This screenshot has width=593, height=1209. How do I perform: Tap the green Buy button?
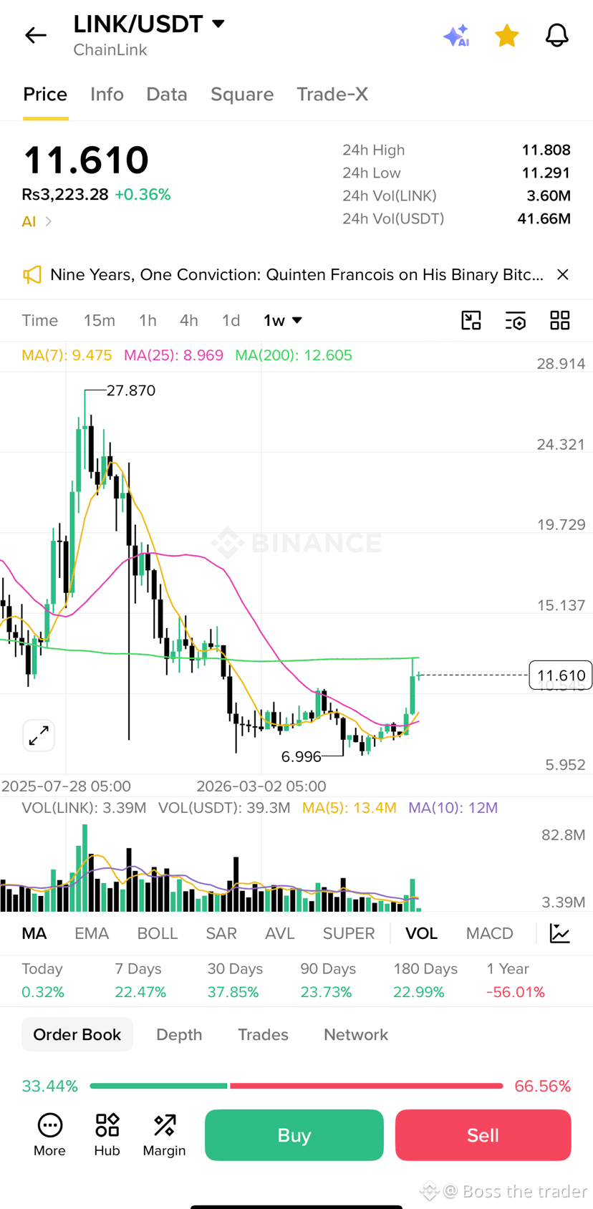(x=294, y=1135)
